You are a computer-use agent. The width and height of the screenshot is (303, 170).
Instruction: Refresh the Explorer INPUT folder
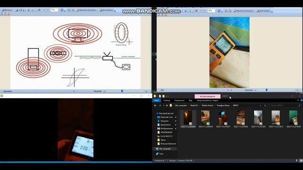(265, 106)
